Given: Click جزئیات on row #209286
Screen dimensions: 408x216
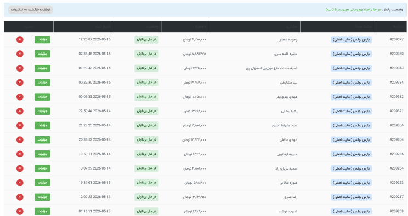Looking at the screenshot, I should click(x=42, y=154).
